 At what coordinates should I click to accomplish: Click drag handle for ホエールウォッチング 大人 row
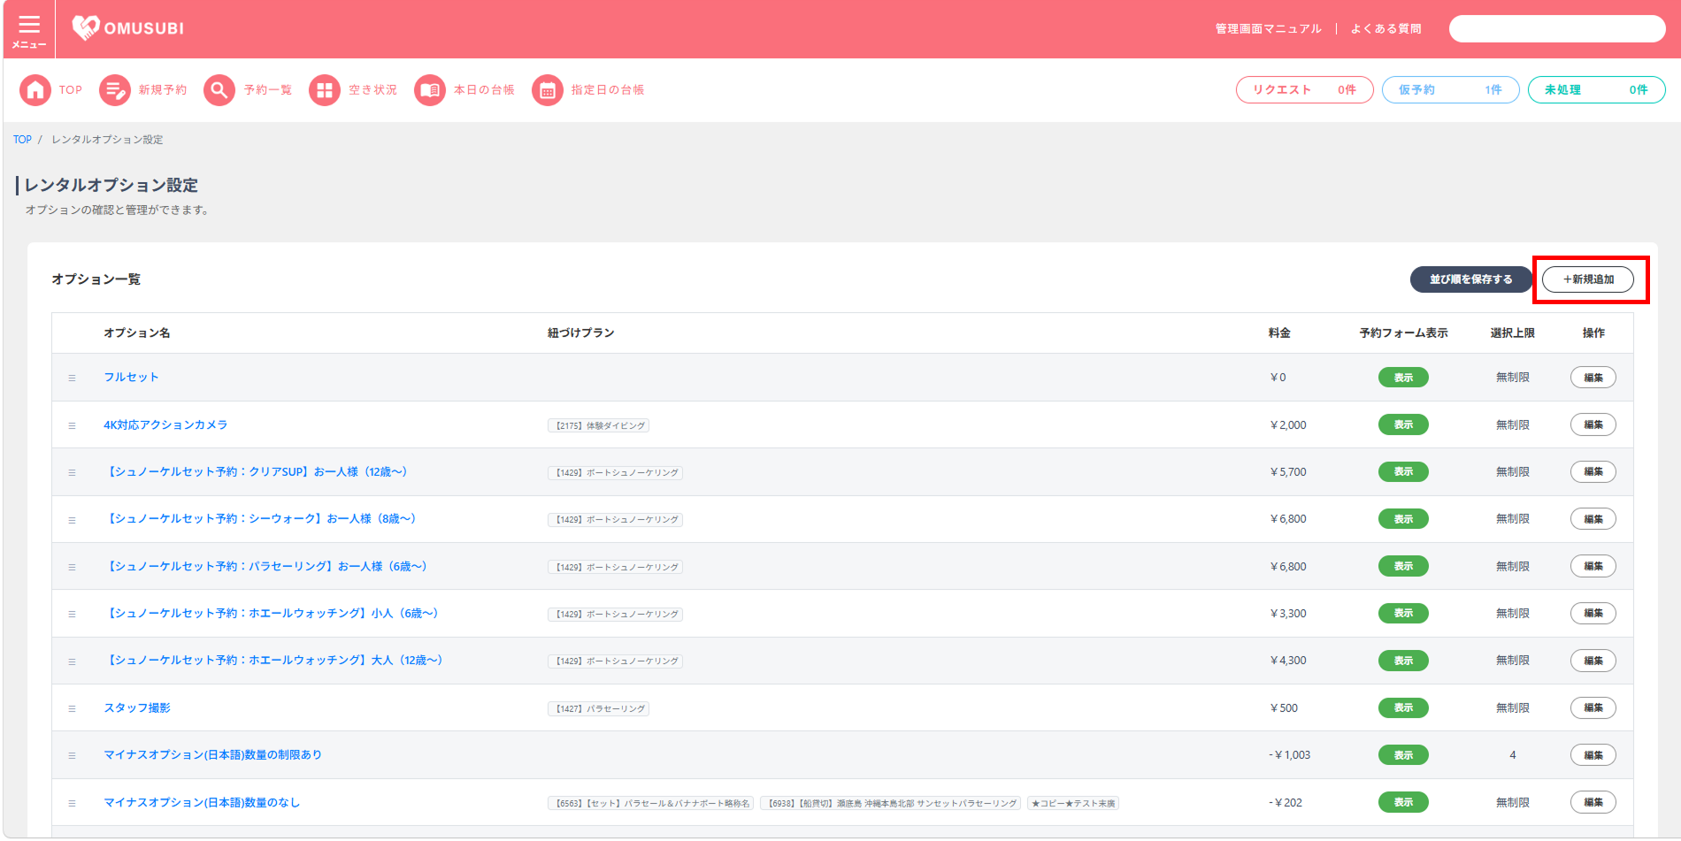click(x=73, y=661)
